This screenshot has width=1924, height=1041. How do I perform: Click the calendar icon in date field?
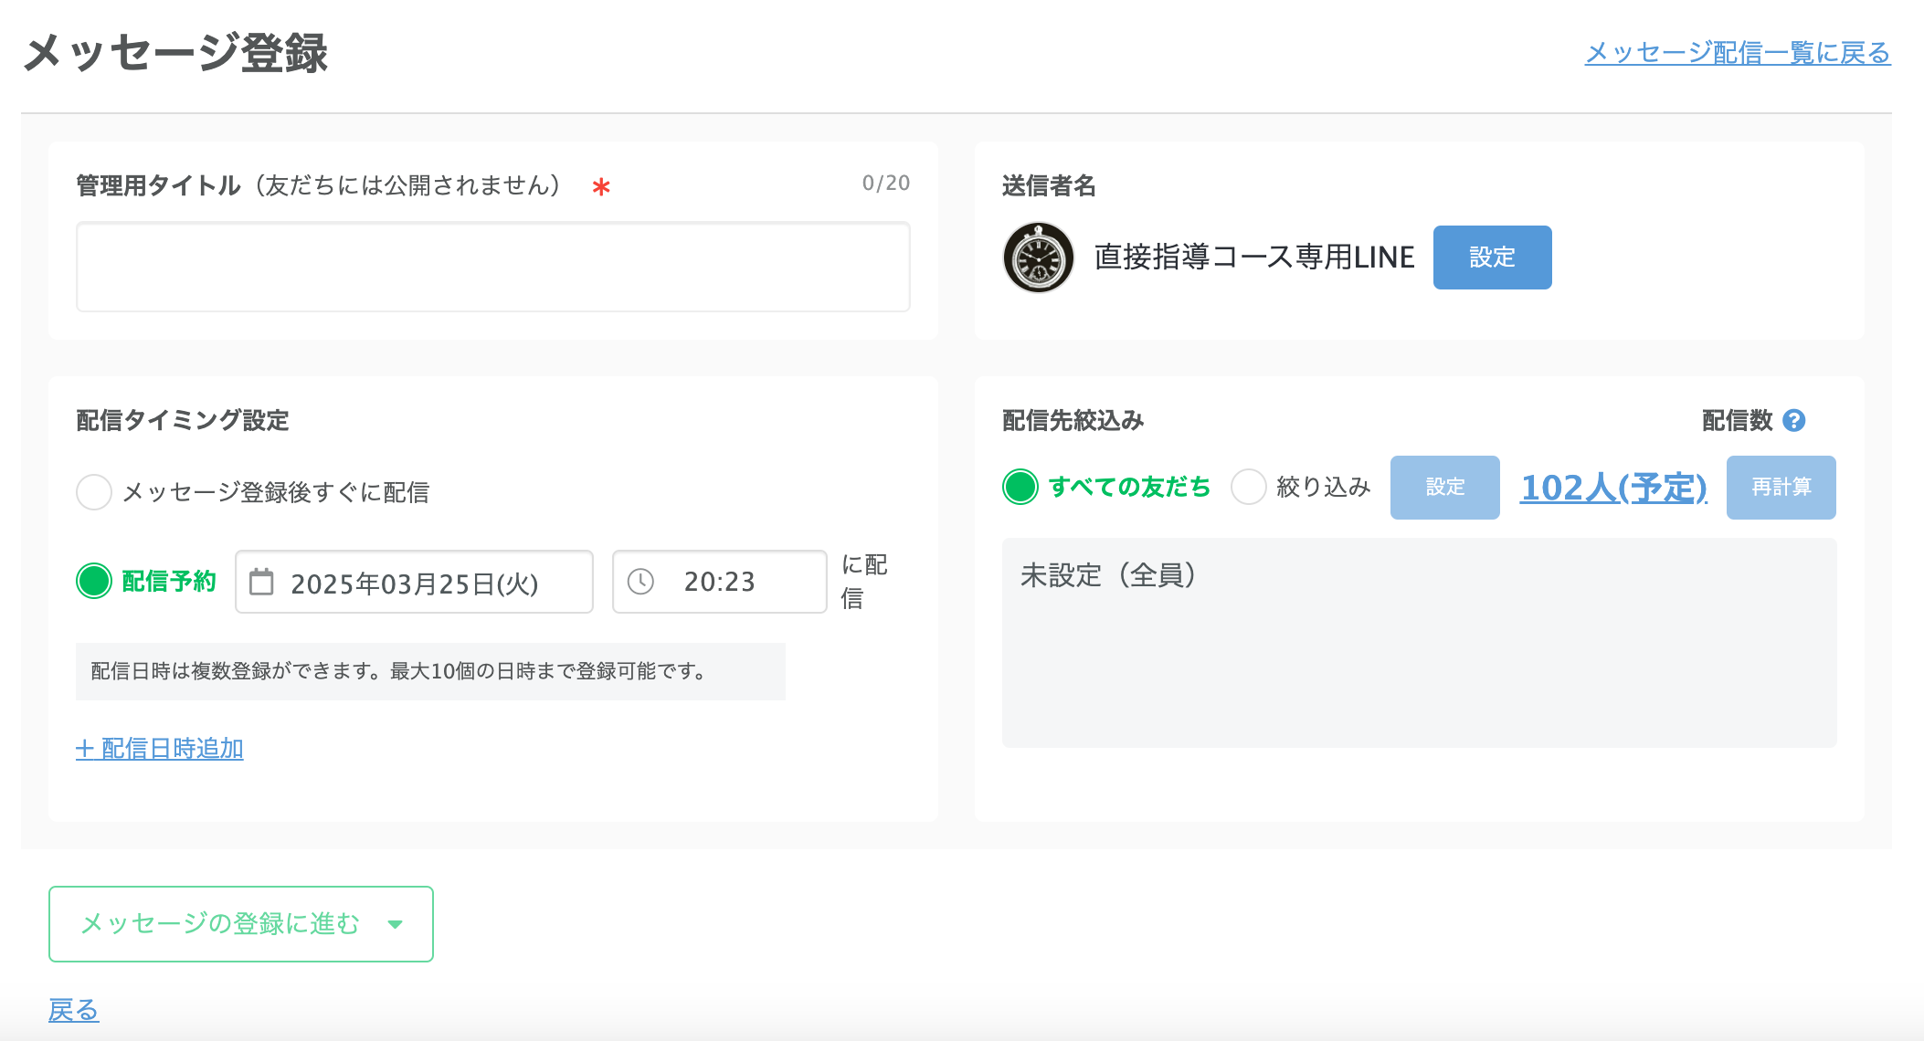261,582
